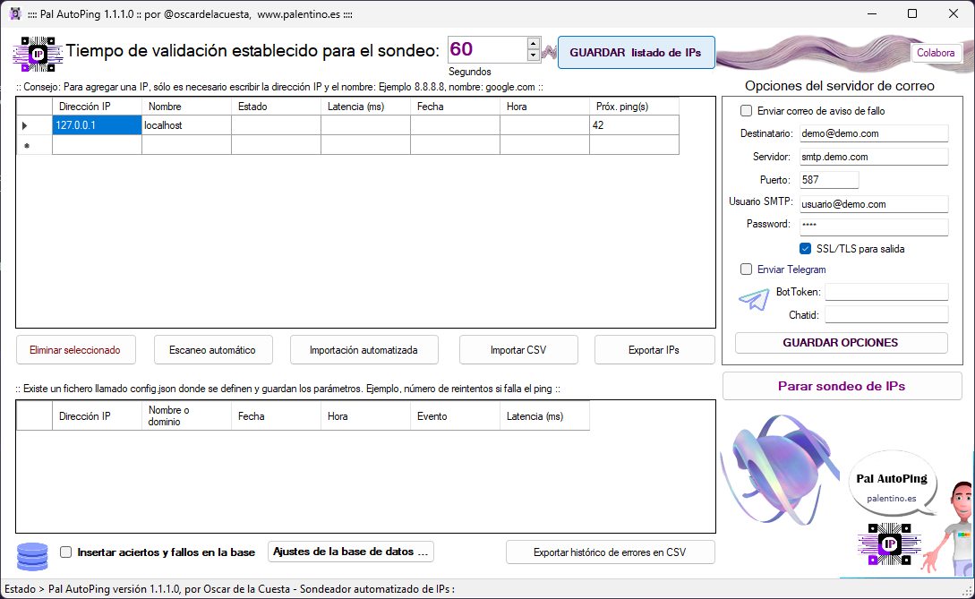This screenshot has width=975, height=599.
Task: Click the cartoon character mascot image
Action: tap(950, 526)
